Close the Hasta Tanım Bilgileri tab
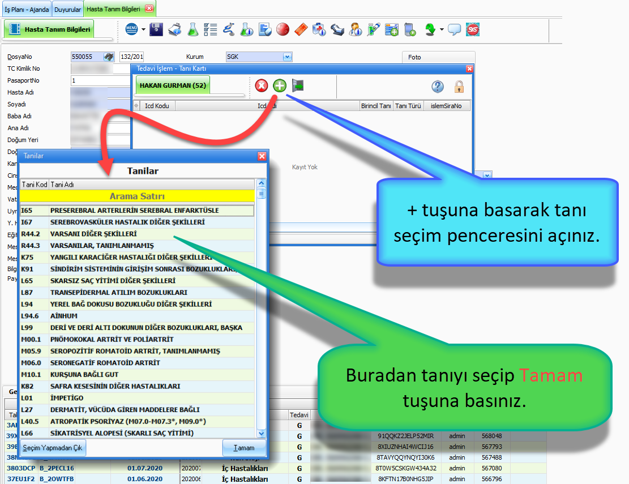This screenshot has width=629, height=484. [149, 8]
